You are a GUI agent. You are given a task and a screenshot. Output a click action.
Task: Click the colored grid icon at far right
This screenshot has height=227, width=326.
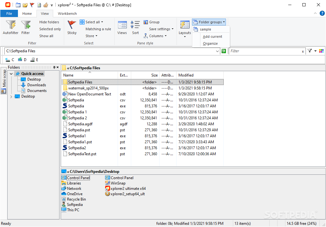coord(321,51)
